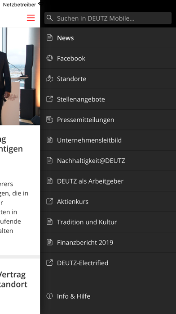Open the News menu entry
The image size is (176, 314).
(108, 38)
